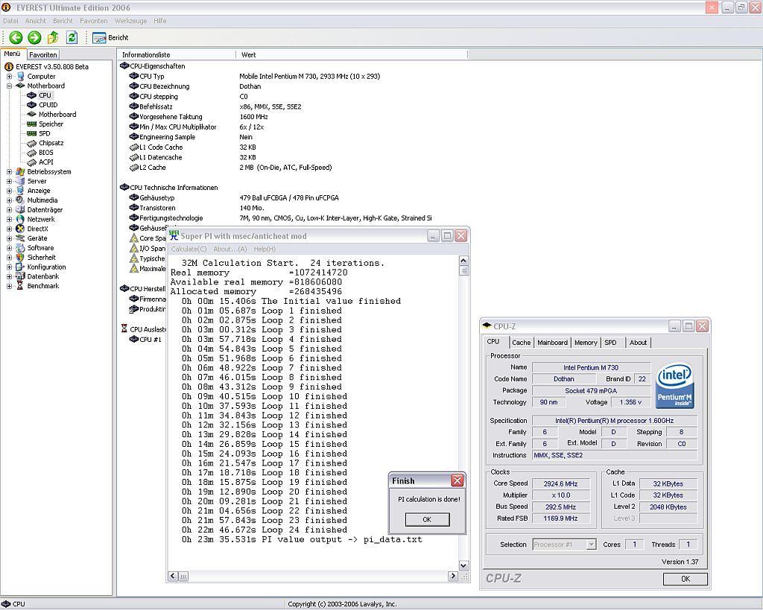Click the Benchmark hourglass icon

[20, 286]
